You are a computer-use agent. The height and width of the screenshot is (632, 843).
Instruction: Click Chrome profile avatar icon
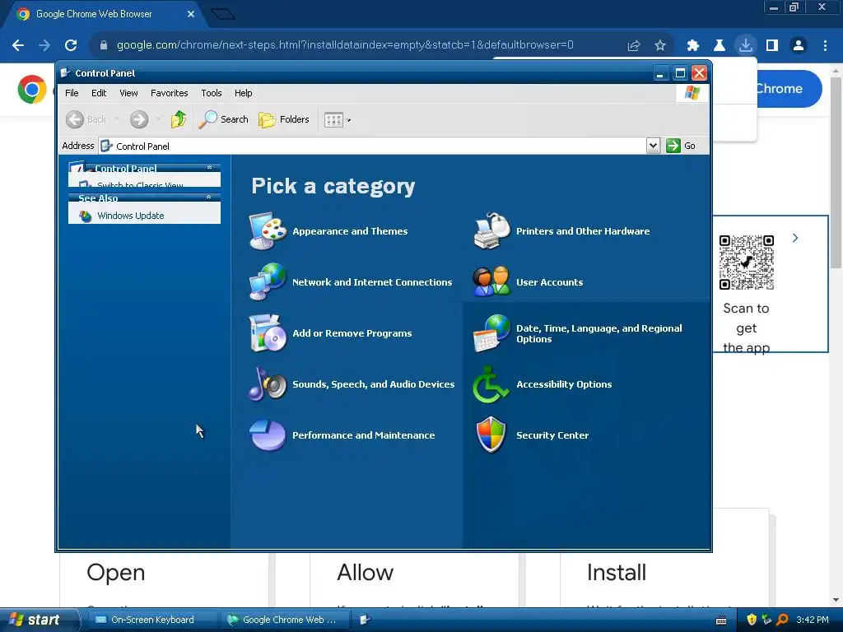(799, 45)
